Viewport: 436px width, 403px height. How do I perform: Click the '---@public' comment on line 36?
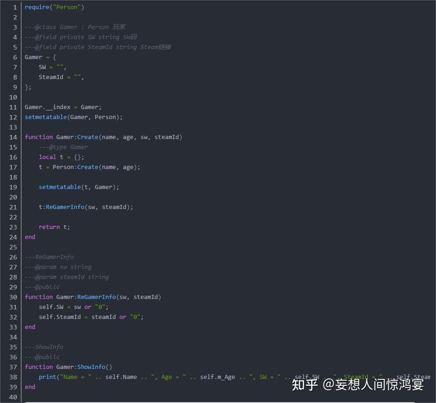pos(42,357)
